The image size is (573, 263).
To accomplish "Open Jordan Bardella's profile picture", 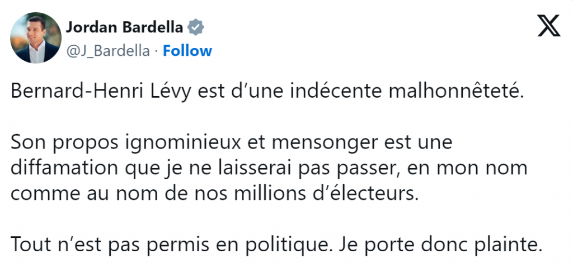I will [x=36, y=37].
